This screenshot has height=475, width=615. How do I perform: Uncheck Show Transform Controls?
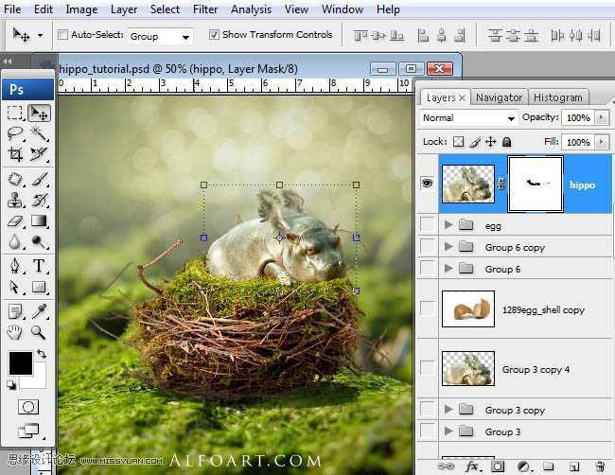coord(213,35)
